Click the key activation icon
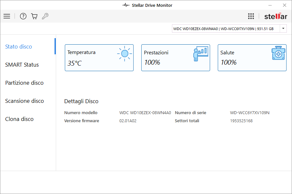Image resolution: width=292 pixels, height=194 pixels. pos(45,16)
